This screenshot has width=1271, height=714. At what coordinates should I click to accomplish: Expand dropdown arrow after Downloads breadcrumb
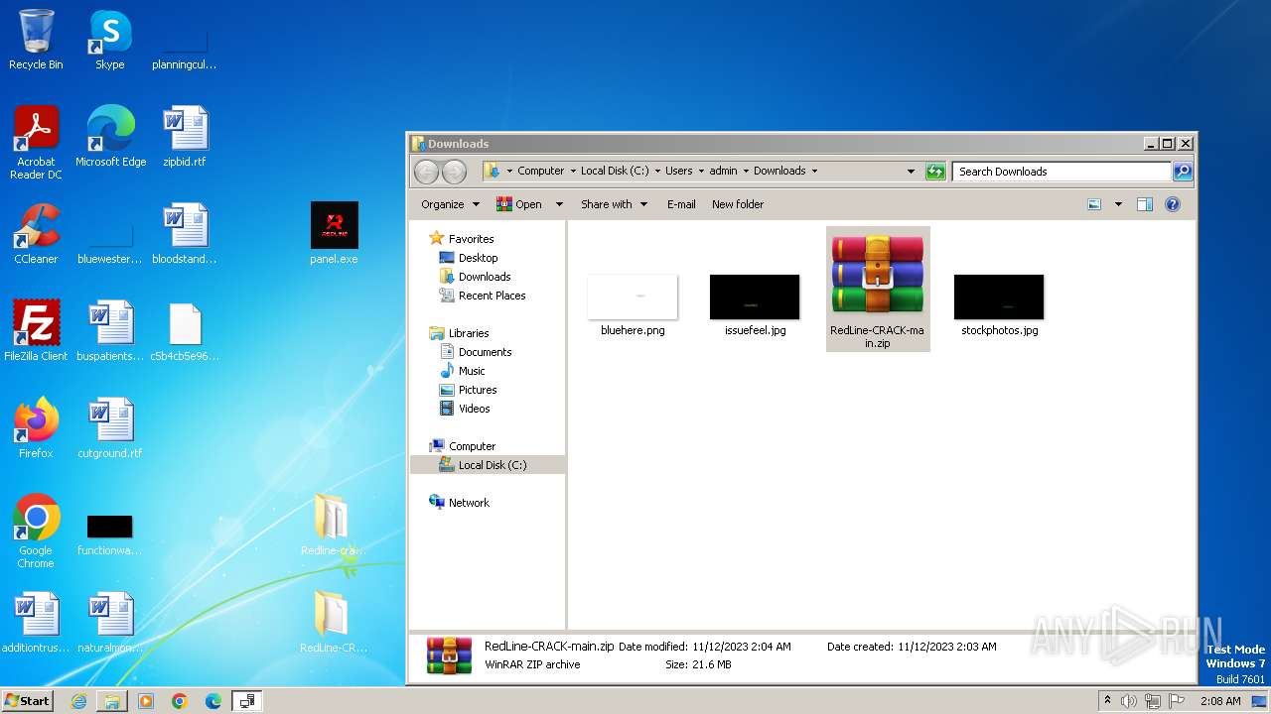(x=814, y=172)
